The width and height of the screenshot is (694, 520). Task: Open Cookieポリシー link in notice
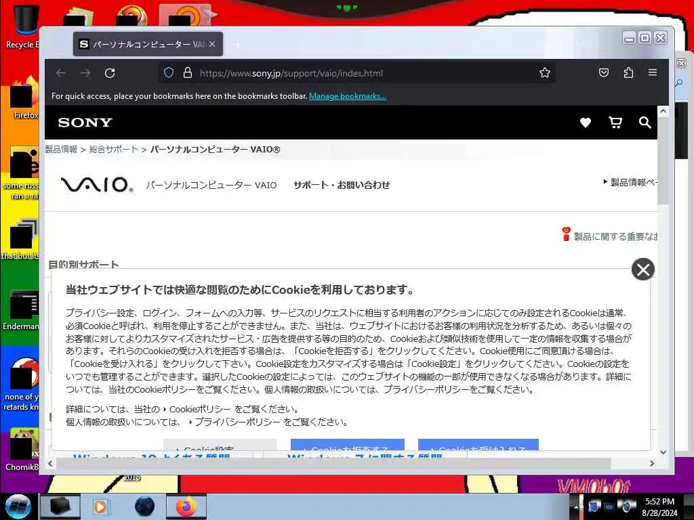point(200,409)
